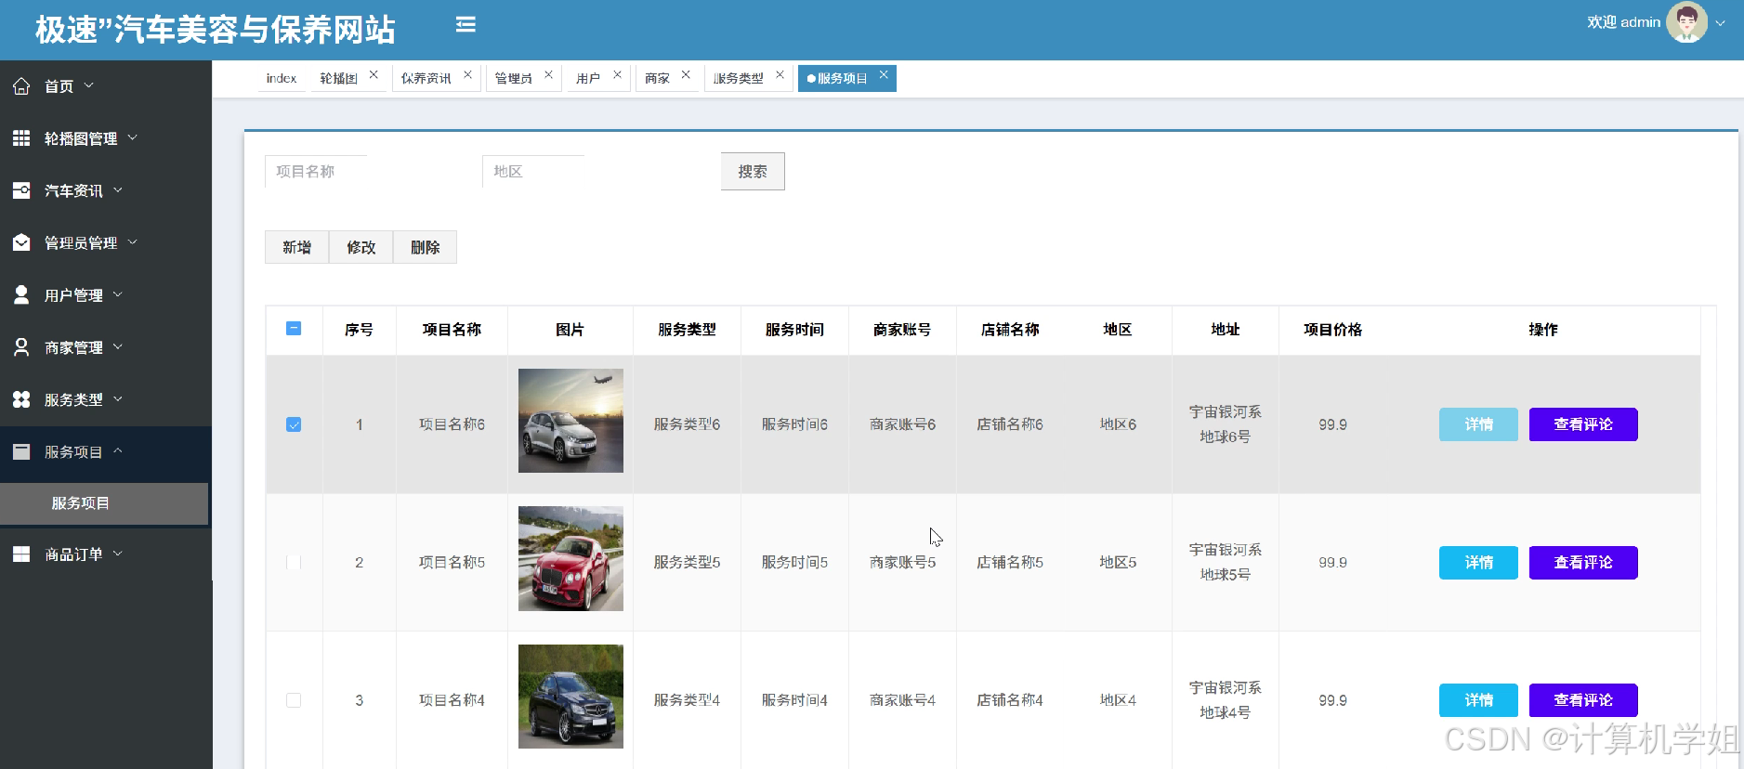Expand the admin user dropdown arrow
Screen dimensions: 1744x769
[x=1720, y=23]
